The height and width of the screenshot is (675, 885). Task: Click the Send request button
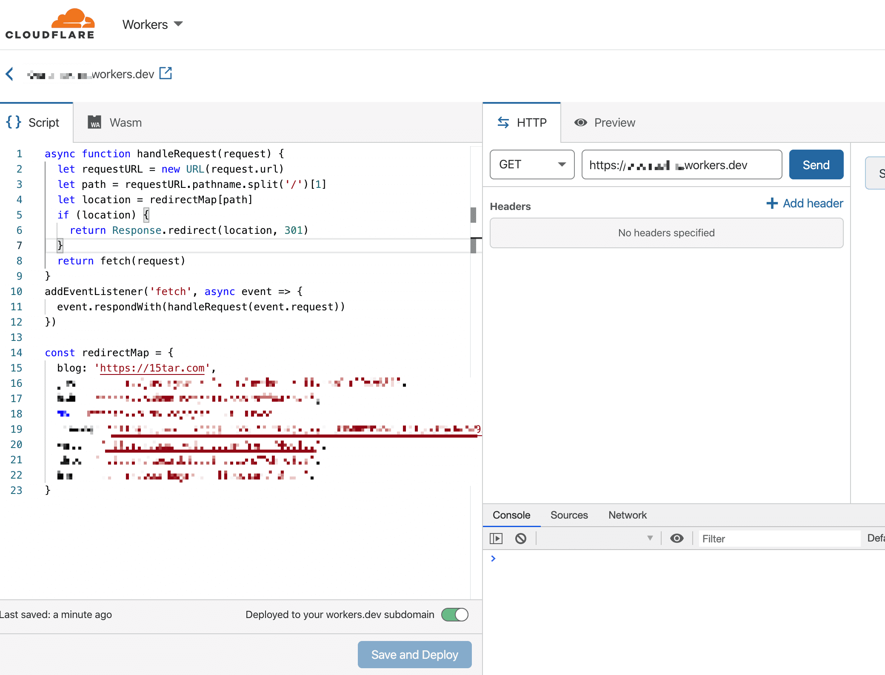pyautogui.click(x=816, y=164)
